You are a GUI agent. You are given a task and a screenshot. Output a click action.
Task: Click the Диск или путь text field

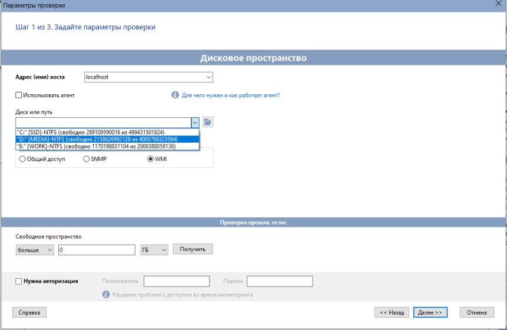pyautogui.click(x=104, y=123)
